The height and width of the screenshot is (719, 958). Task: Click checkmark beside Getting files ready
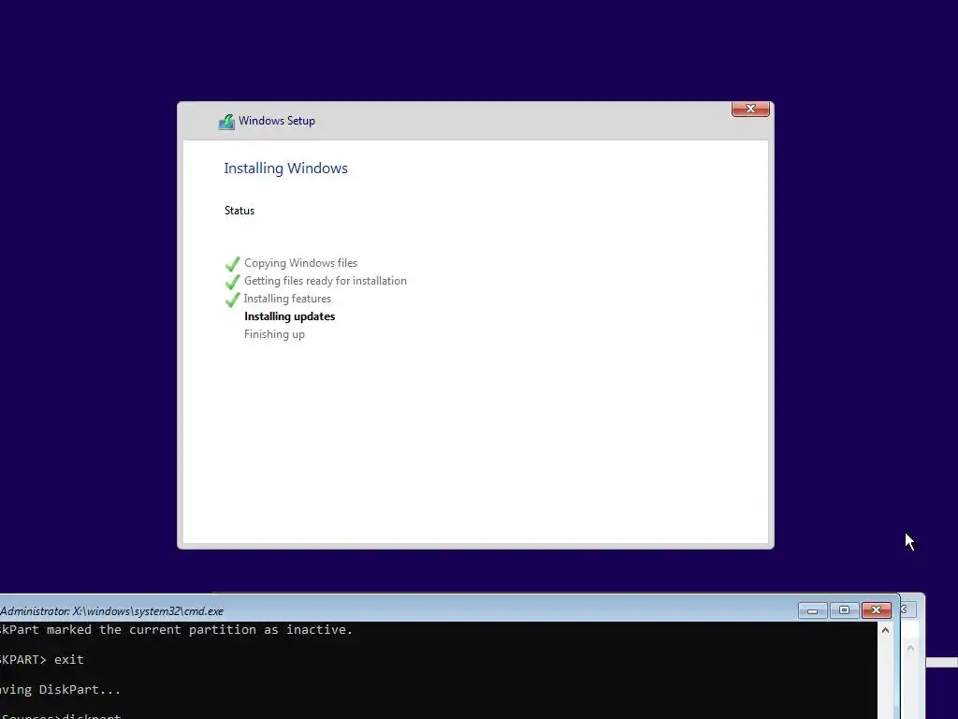[x=233, y=282]
